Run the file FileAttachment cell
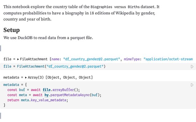The height and width of the screenshot is (122, 196). click(x=192, y=66)
